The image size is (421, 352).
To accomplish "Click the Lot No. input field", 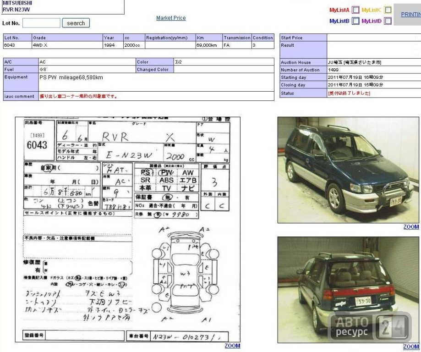I will [41, 23].
